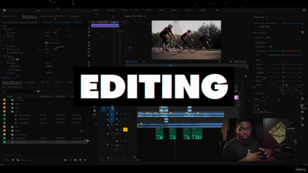Open the Metadata tab
Viewport: 308px width, 173px height.
click(75, 16)
